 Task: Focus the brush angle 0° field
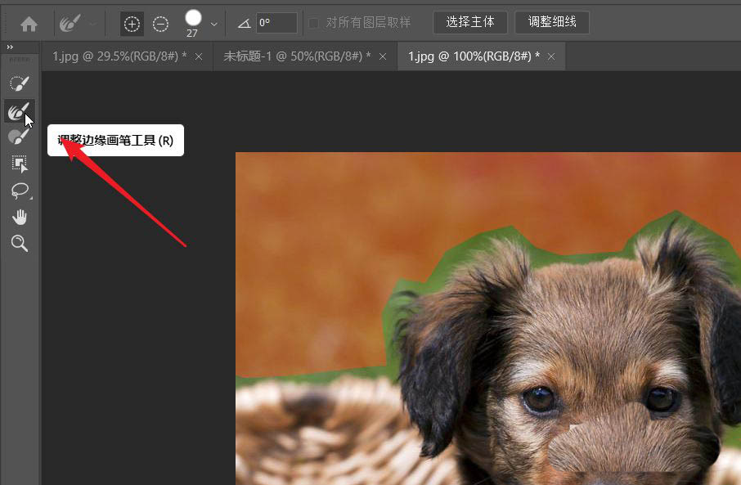click(276, 23)
